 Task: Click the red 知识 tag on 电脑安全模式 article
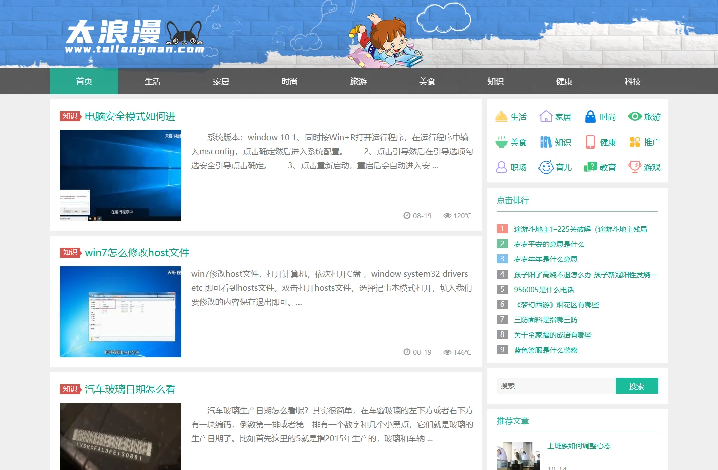(71, 116)
